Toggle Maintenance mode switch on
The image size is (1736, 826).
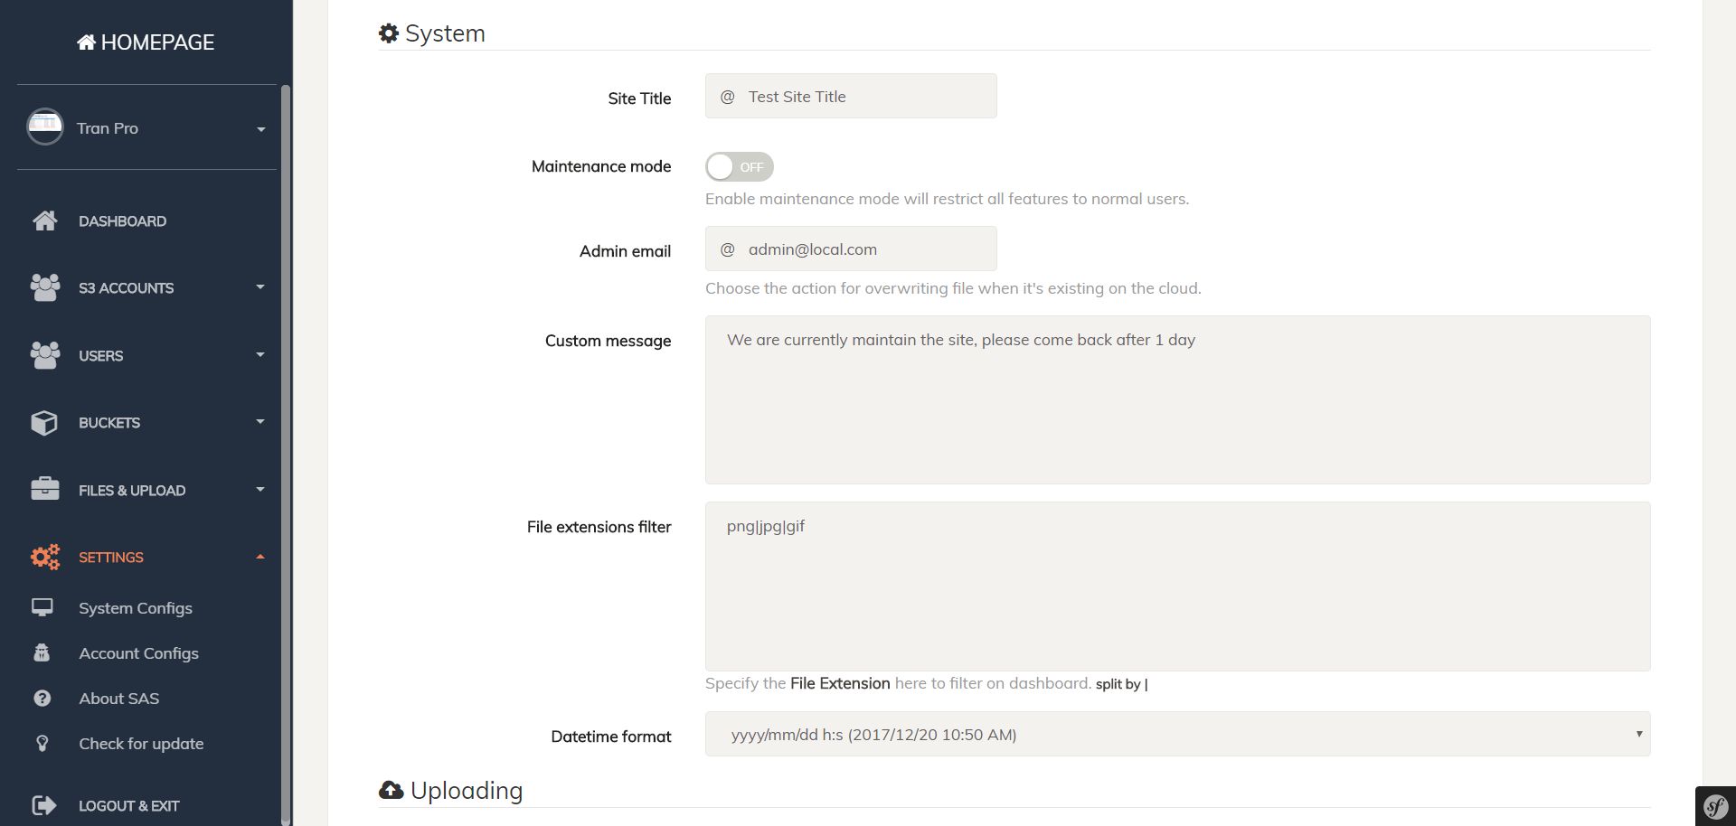click(739, 166)
